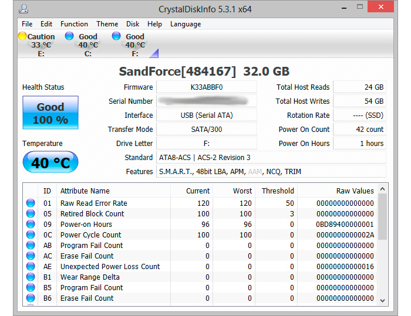
Task: Select the Good disk F: status orb
Action: coord(117,36)
